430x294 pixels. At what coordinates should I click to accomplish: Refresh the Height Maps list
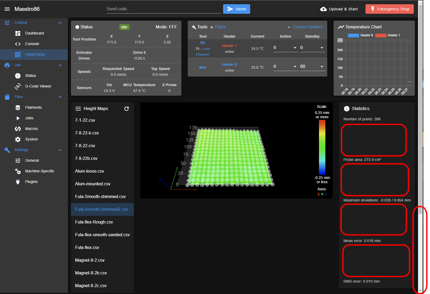click(126, 108)
